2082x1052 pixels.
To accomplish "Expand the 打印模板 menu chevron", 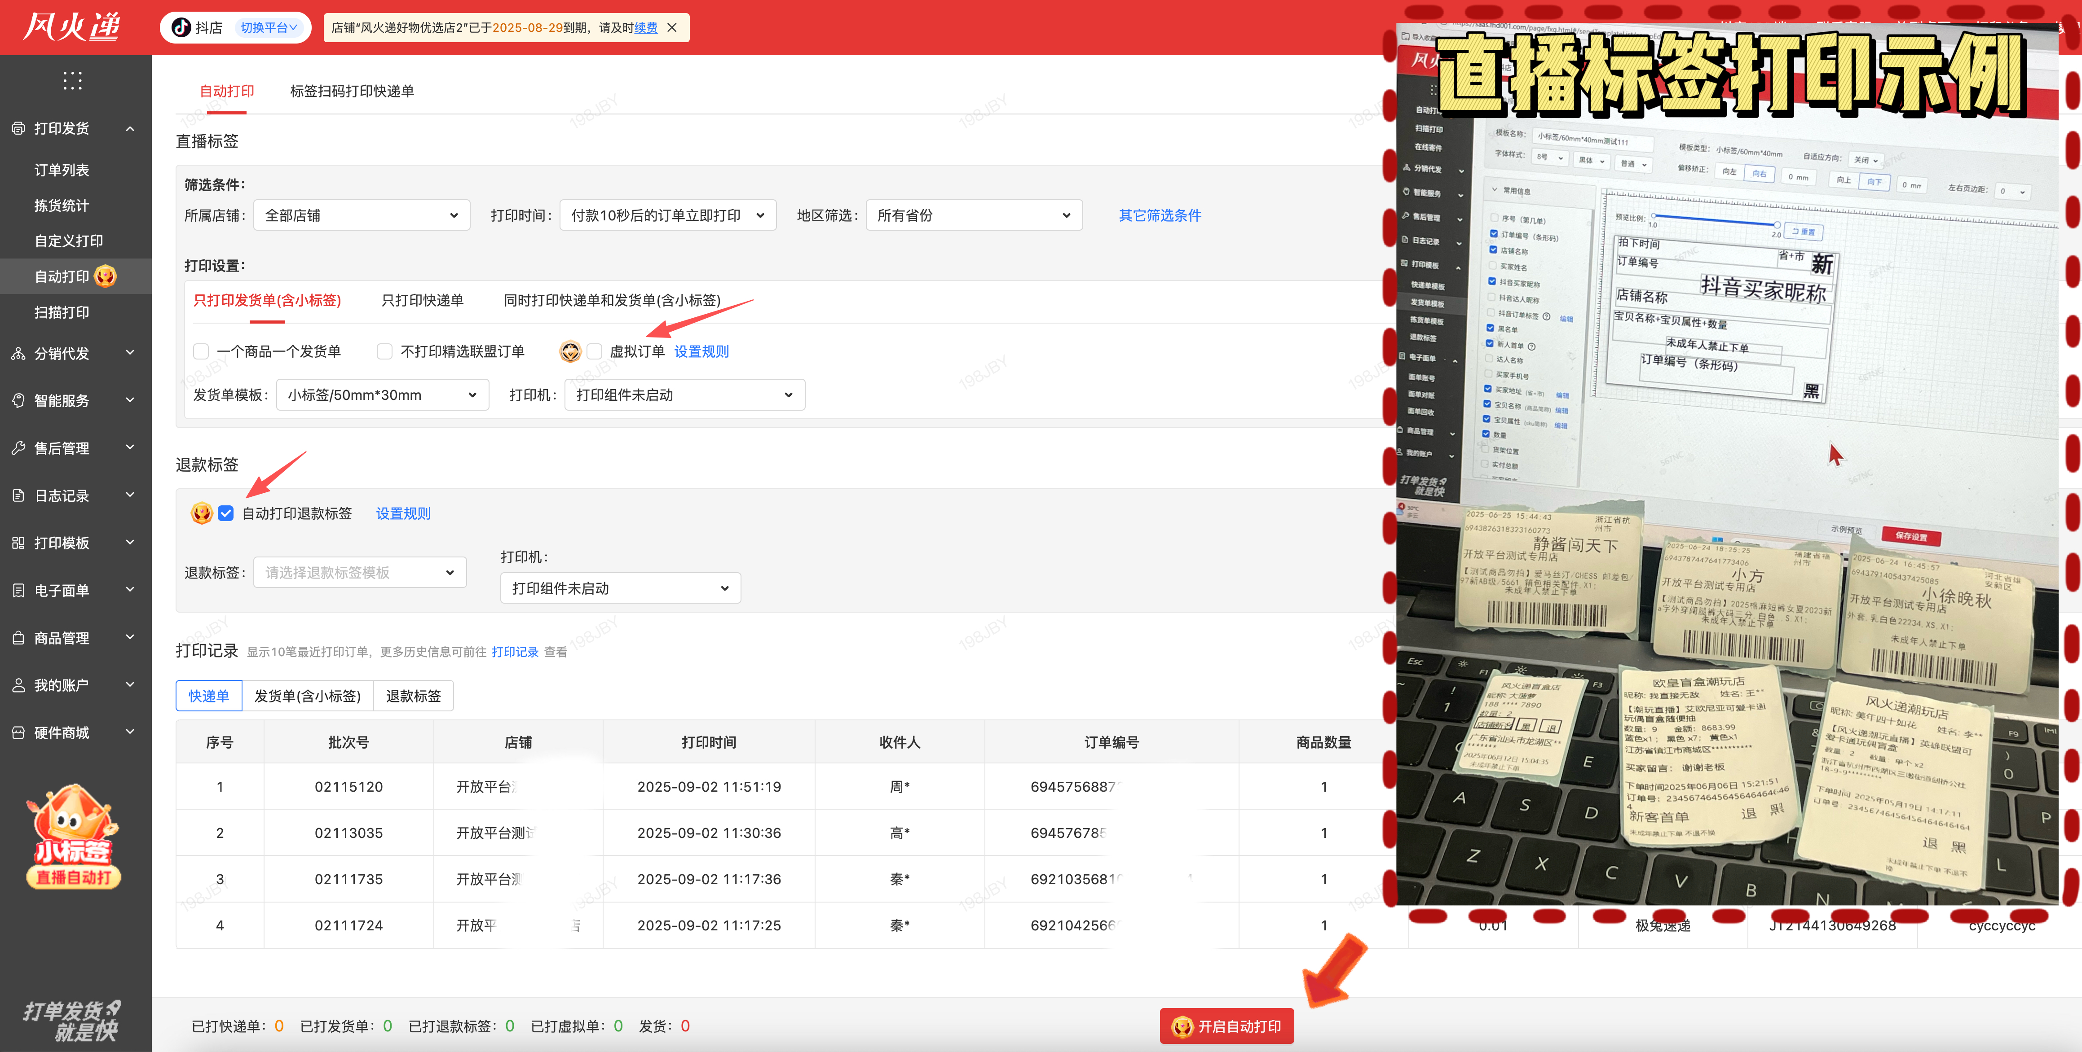I will coord(130,543).
